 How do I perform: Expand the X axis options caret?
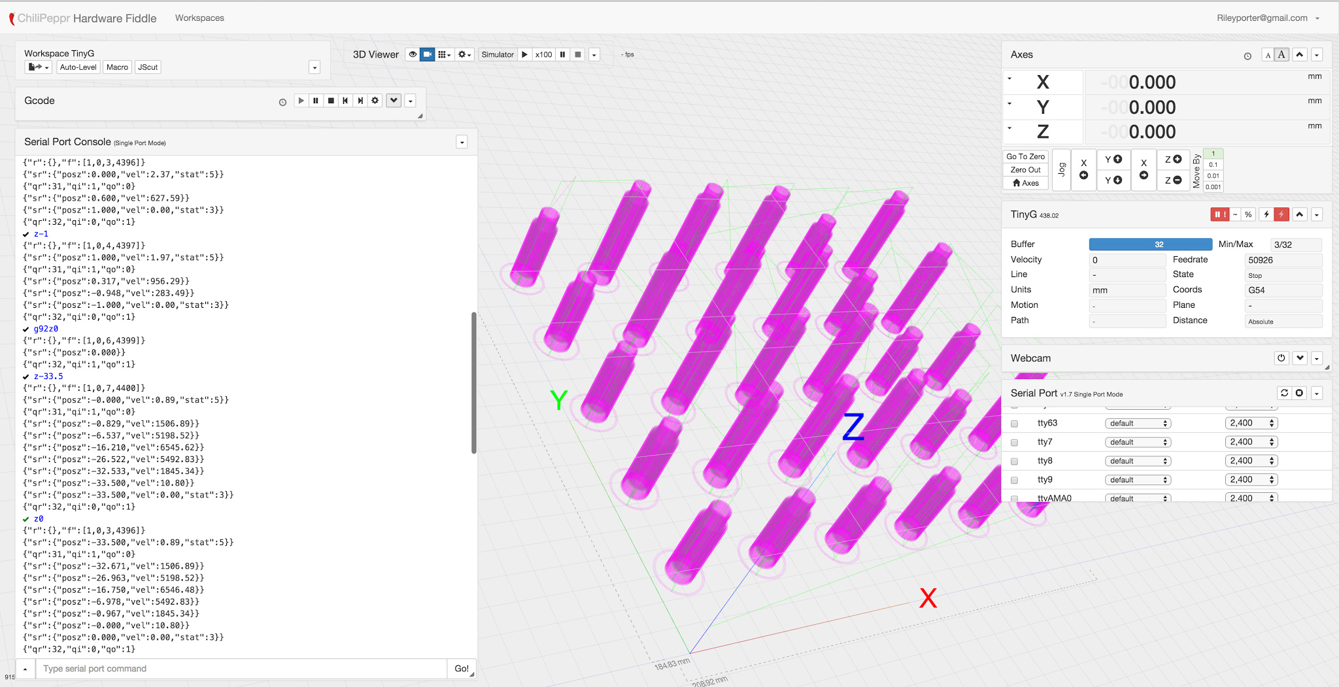coord(1009,79)
